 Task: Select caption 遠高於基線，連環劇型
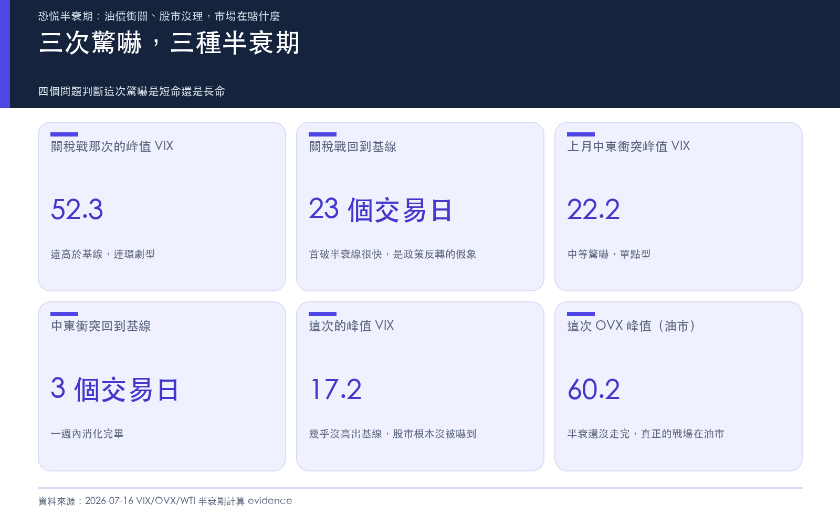[x=103, y=254]
